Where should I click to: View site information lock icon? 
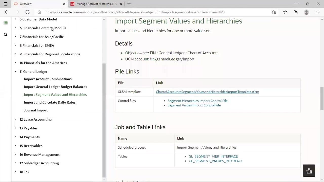[x=39, y=12]
